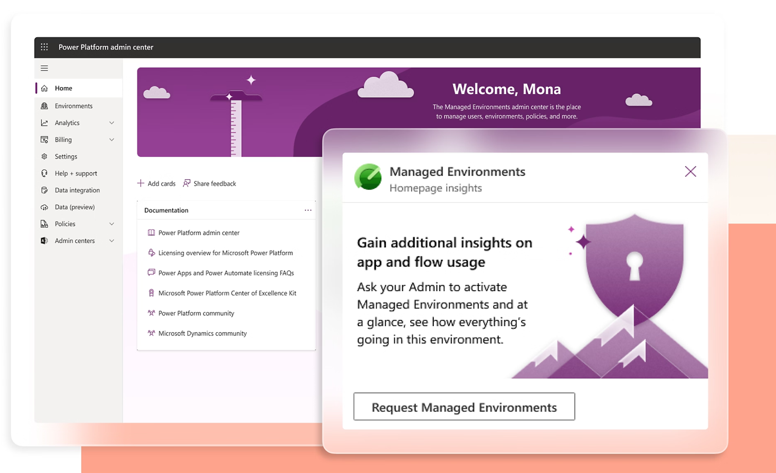Expand the Billing menu chevron

(111, 140)
